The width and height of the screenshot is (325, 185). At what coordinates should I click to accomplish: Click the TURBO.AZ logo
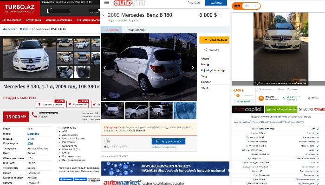pyautogui.click(x=19, y=8)
